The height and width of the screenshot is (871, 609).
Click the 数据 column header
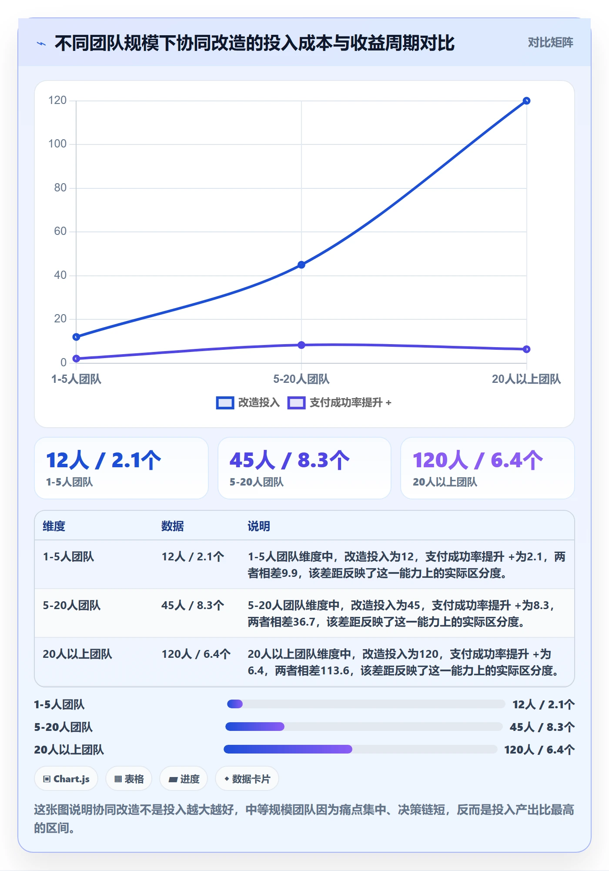coord(173,526)
